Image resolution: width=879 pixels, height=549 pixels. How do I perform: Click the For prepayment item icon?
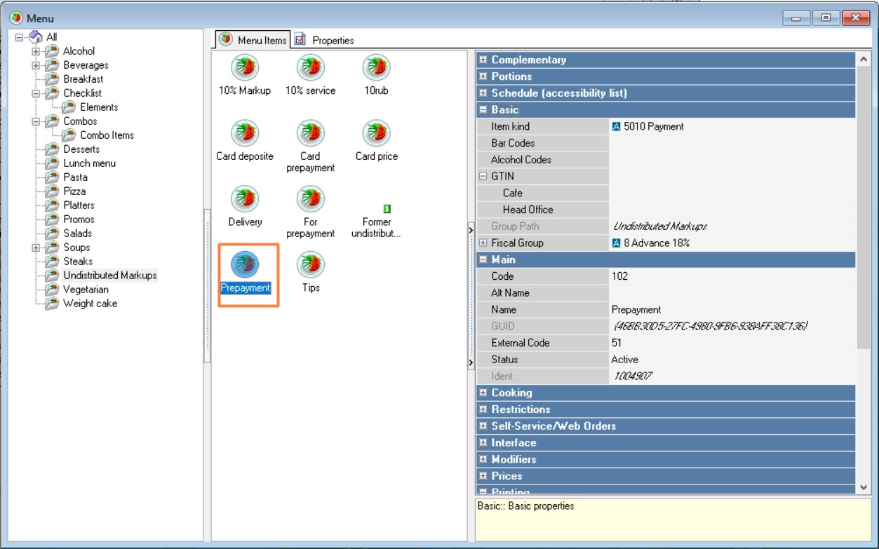[x=310, y=199]
